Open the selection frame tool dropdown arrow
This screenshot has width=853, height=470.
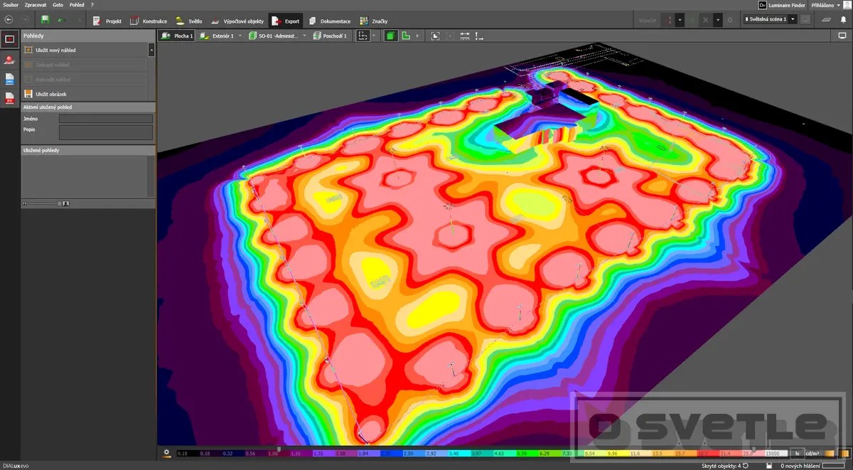tap(375, 36)
